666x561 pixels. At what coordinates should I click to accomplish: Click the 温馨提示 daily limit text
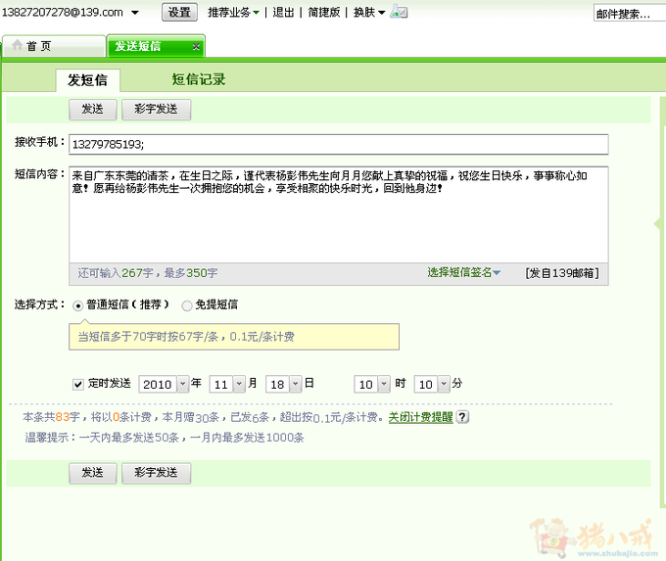(165, 438)
